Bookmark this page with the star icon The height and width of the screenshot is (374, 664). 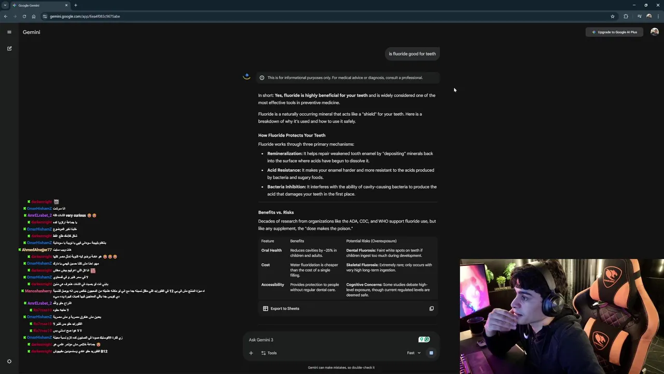click(x=613, y=16)
